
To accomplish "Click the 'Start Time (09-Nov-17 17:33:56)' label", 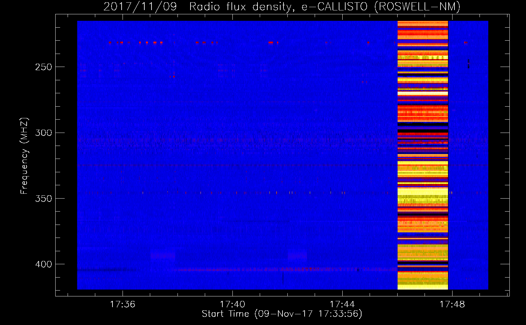I will tap(282, 314).
